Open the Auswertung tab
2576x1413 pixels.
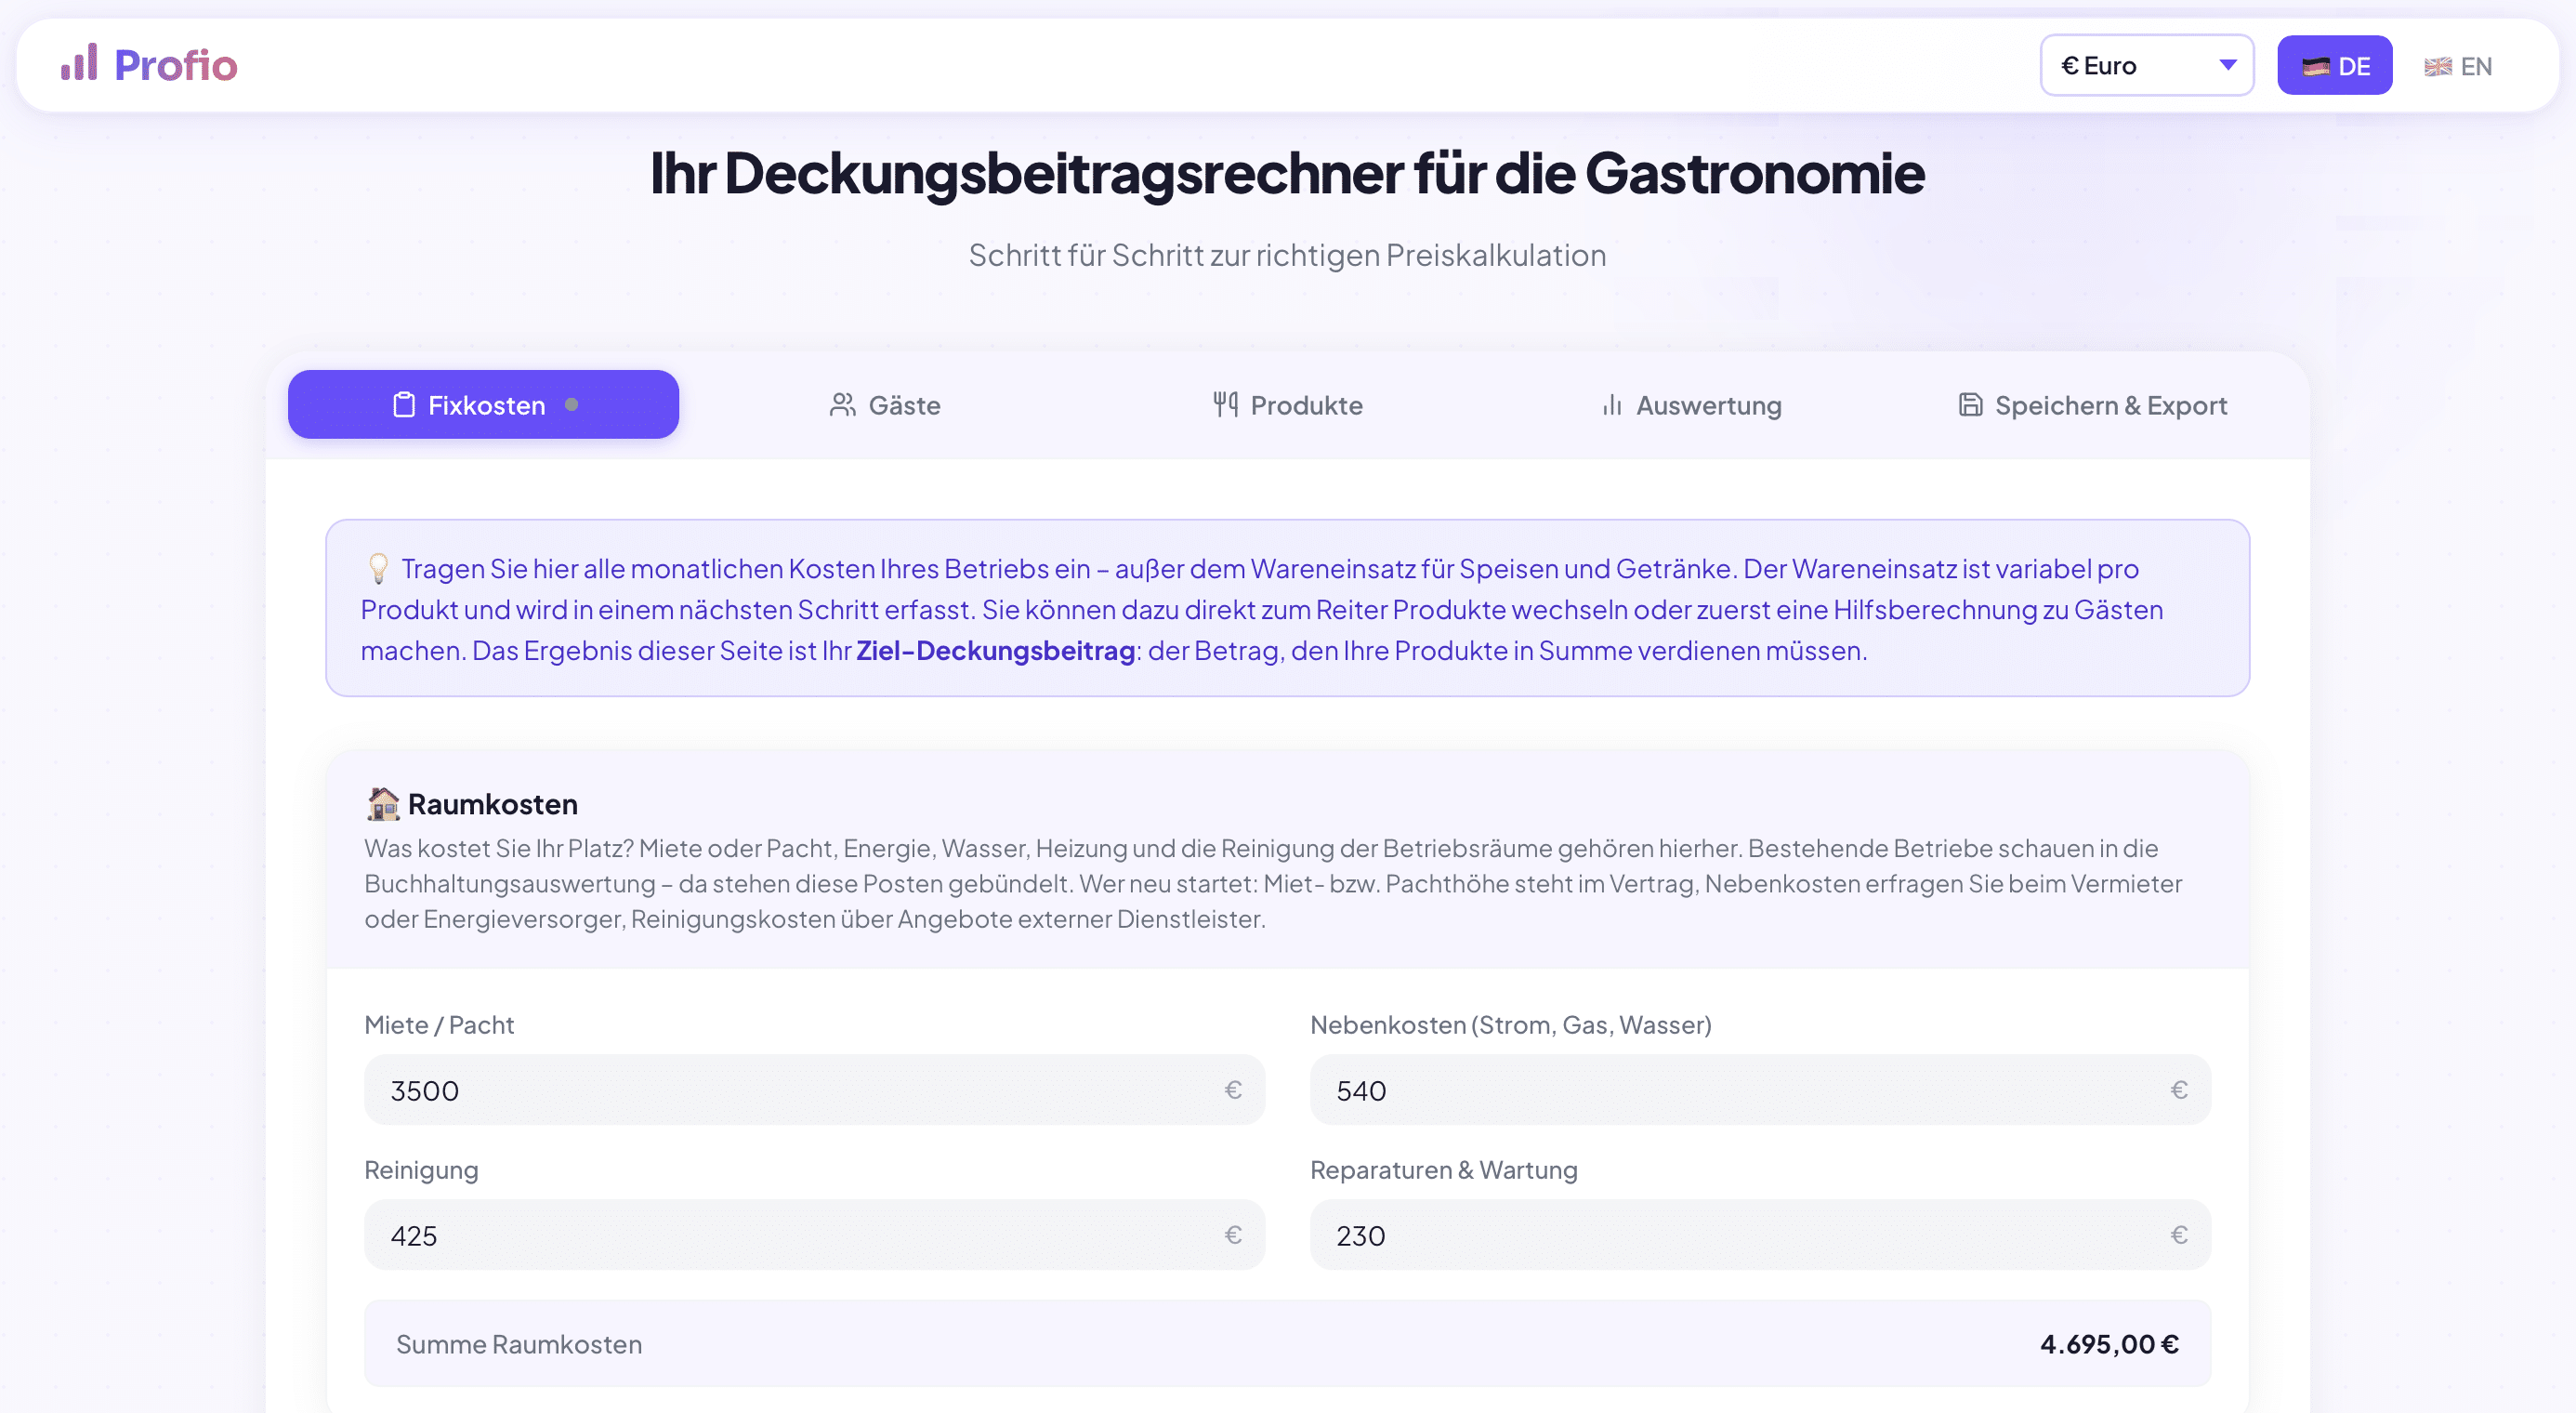(x=1691, y=405)
